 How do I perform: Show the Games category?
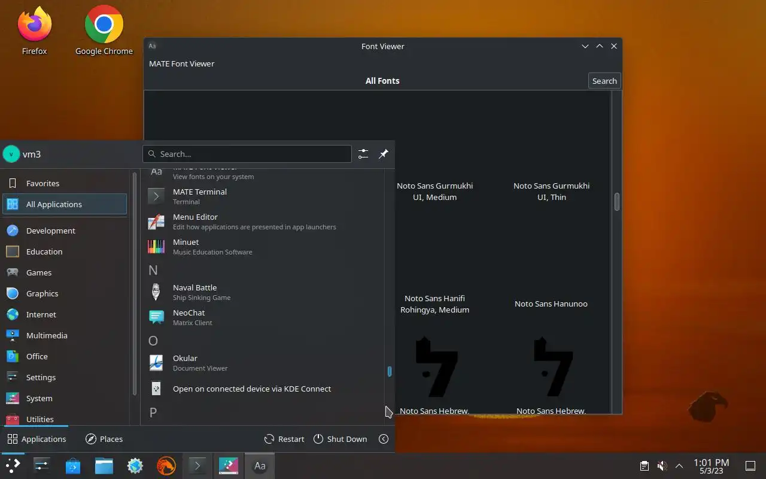click(x=65, y=272)
